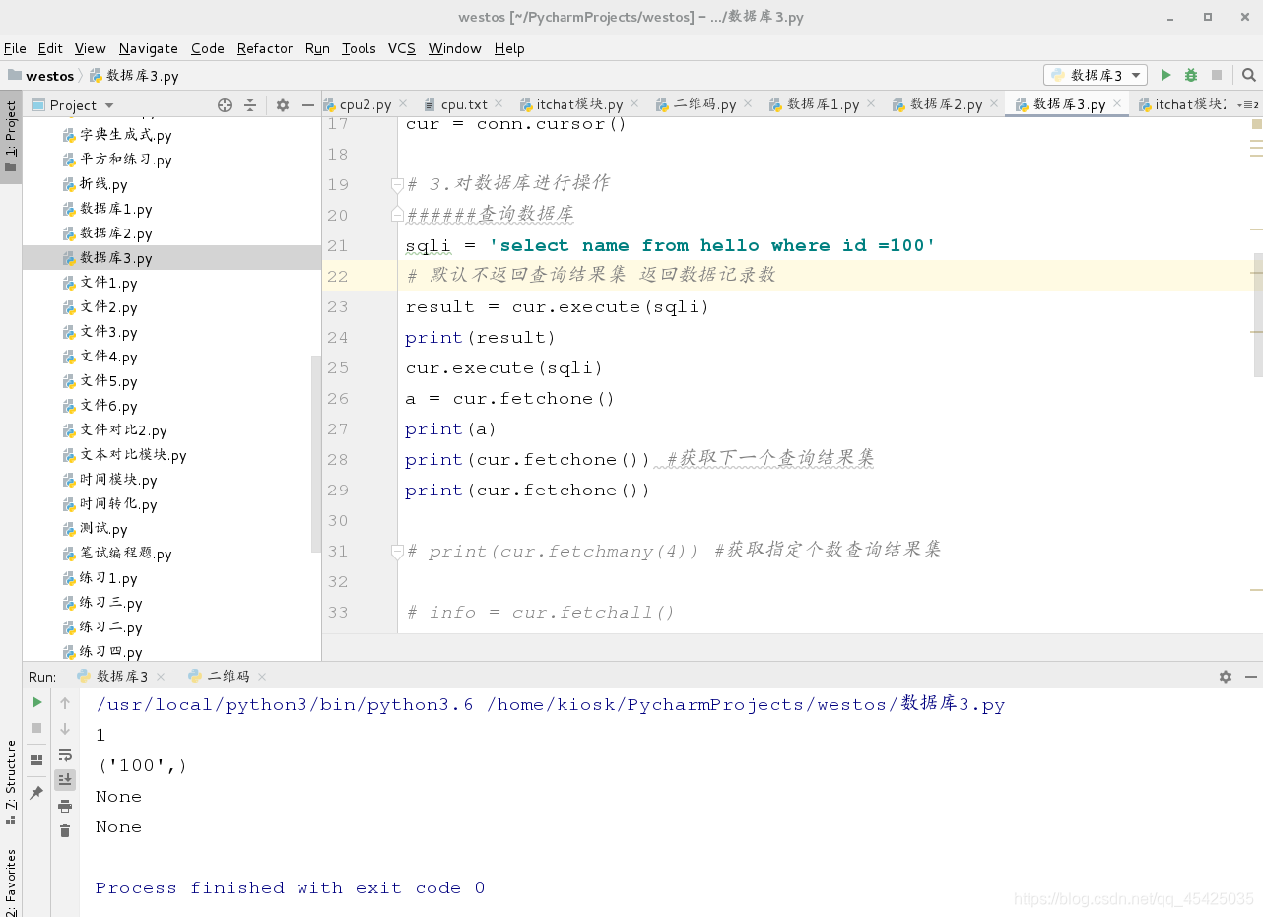Switch to 二维码.py editor tab
The width and height of the screenshot is (1263, 917).
(704, 104)
